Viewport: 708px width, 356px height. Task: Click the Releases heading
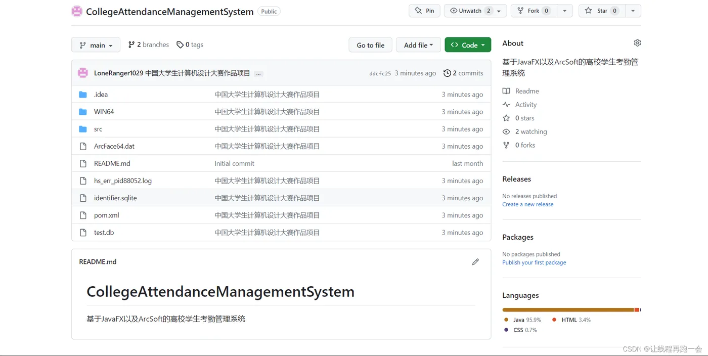point(516,179)
